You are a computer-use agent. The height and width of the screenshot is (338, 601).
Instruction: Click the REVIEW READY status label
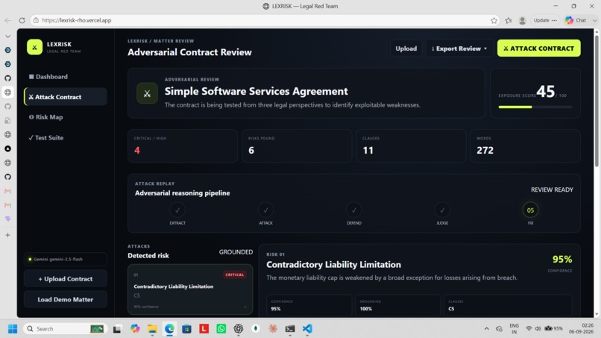tap(552, 190)
